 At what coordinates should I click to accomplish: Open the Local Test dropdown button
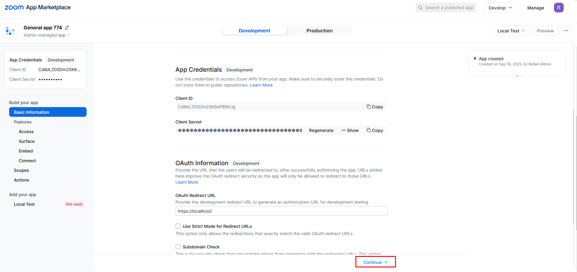[x=511, y=31]
